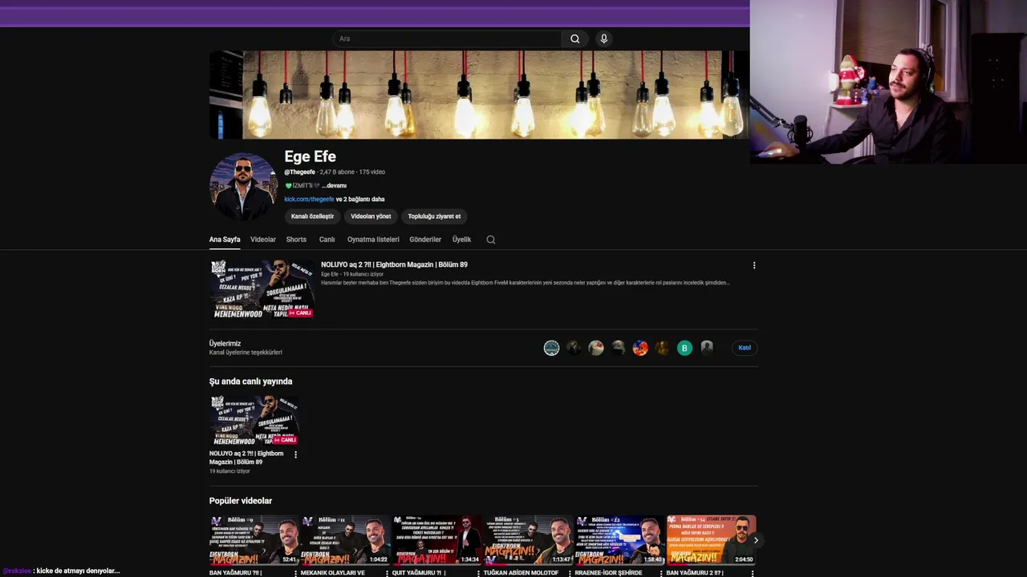Open options for MEKANİK OLAYLARI video
This screenshot has height=577, width=1027.
[387, 573]
